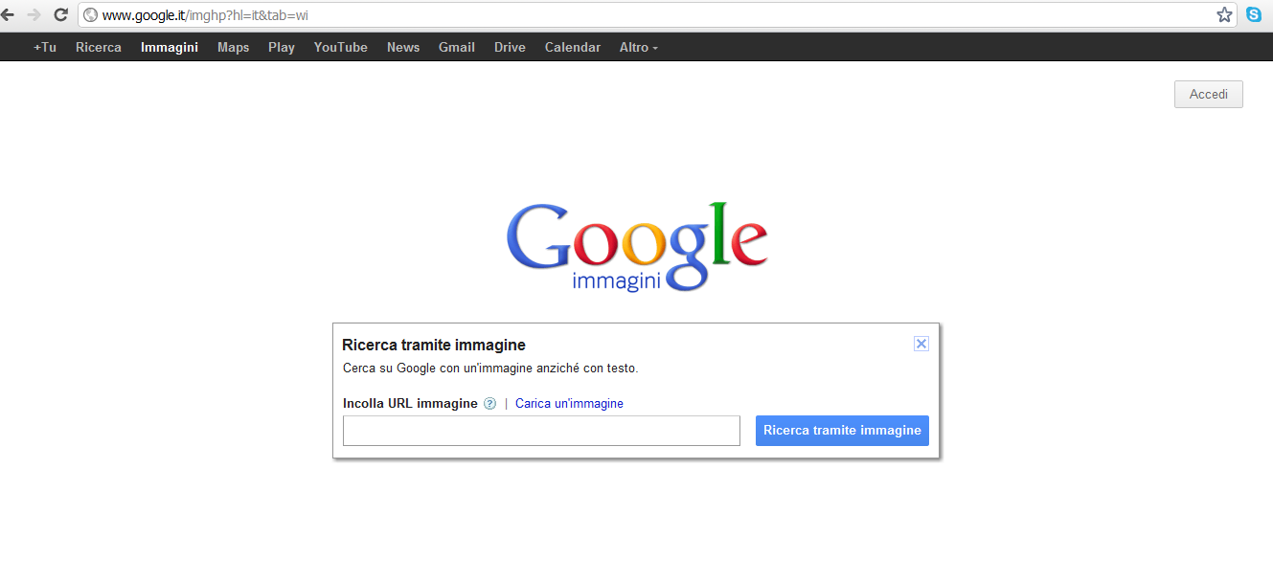Reload the page with refresh icon
The width and height of the screenshot is (1273, 581).
coord(60,14)
